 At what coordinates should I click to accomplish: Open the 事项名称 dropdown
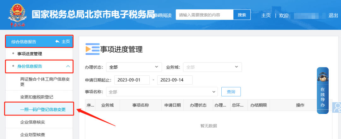(x=162, y=92)
